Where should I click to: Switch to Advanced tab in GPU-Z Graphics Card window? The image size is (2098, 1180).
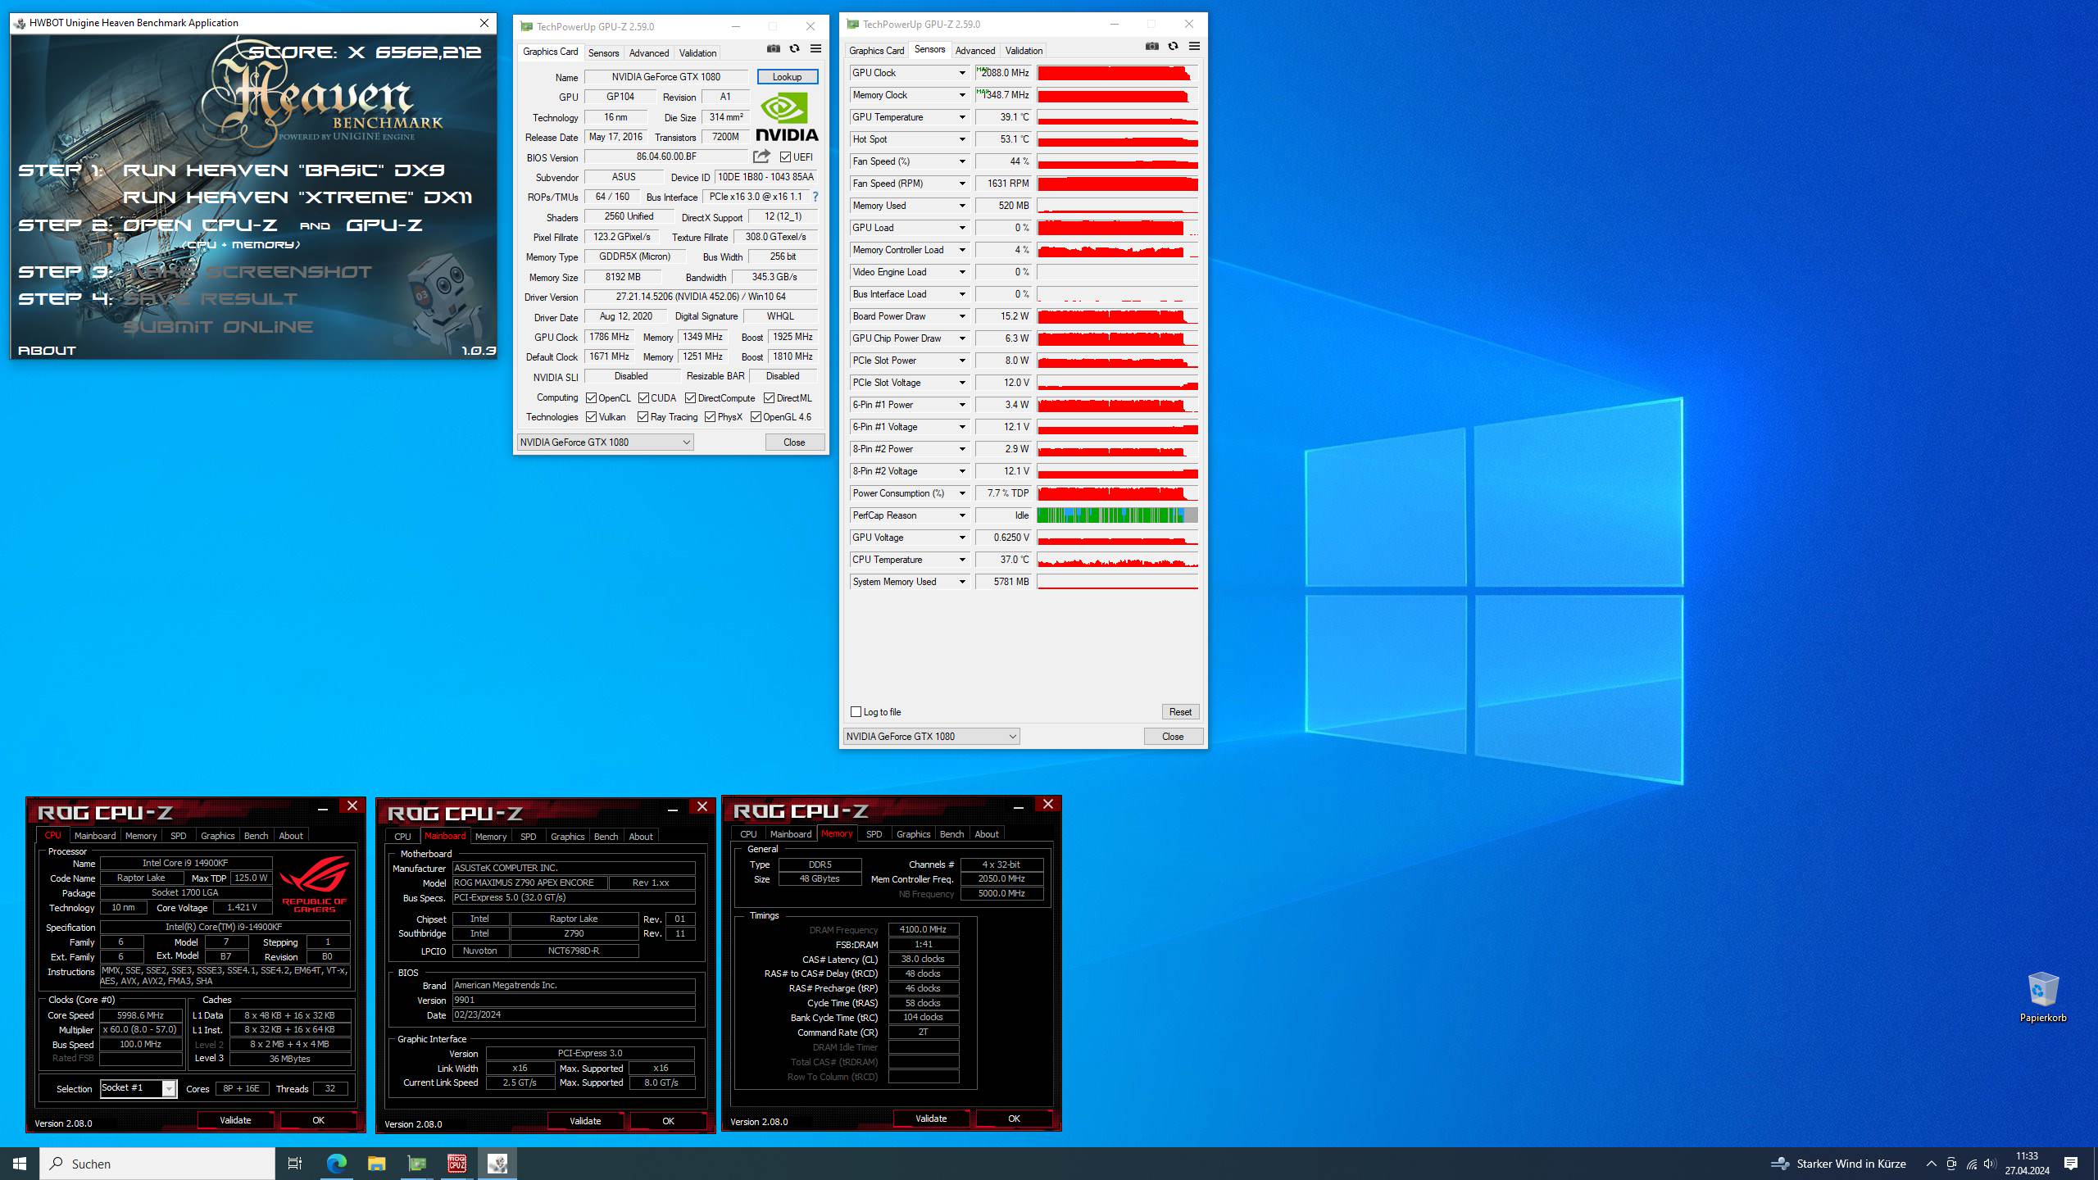649,53
